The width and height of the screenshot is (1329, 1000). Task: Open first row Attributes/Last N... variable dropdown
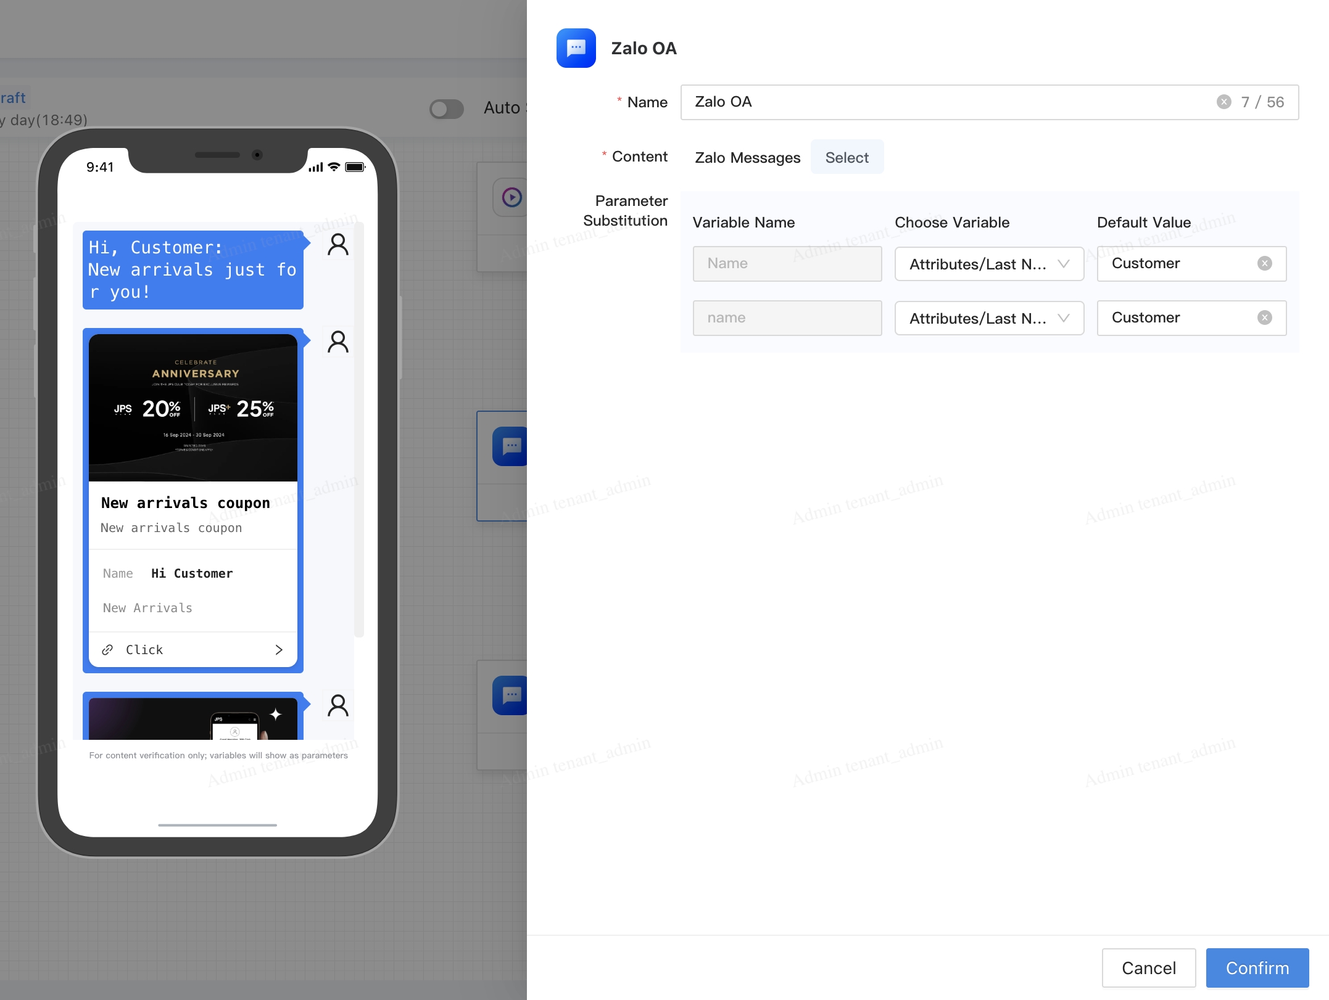pyautogui.click(x=988, y=264)
